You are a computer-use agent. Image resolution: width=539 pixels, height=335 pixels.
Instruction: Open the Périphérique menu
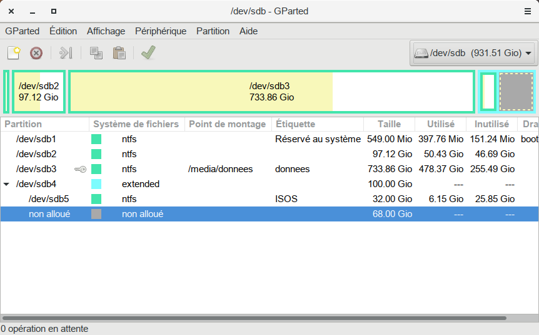tap(161, 31)
